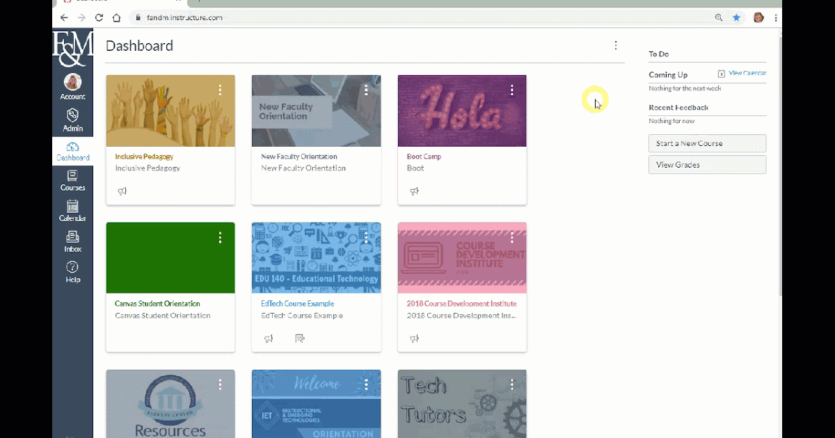
Task: Open Boot Camp course title
Action: 424,157
